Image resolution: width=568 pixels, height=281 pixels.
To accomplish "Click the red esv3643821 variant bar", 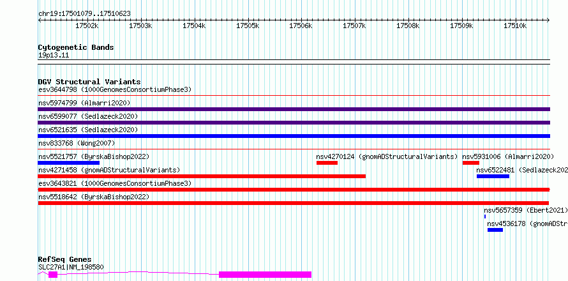I will [294, 190].
